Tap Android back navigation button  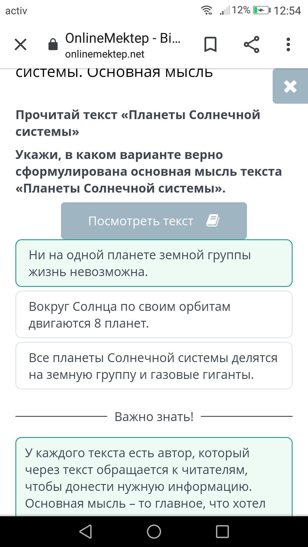[86, 532]
